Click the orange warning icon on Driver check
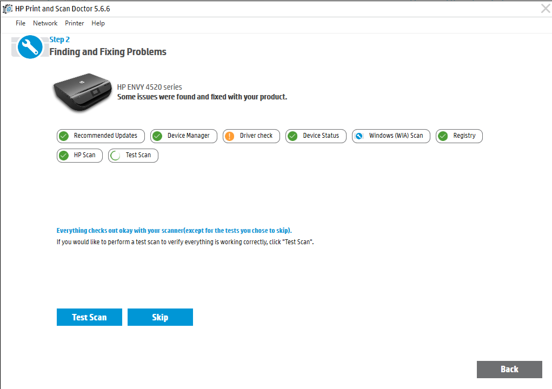552x389 pixels. click(x=230, y=136)
